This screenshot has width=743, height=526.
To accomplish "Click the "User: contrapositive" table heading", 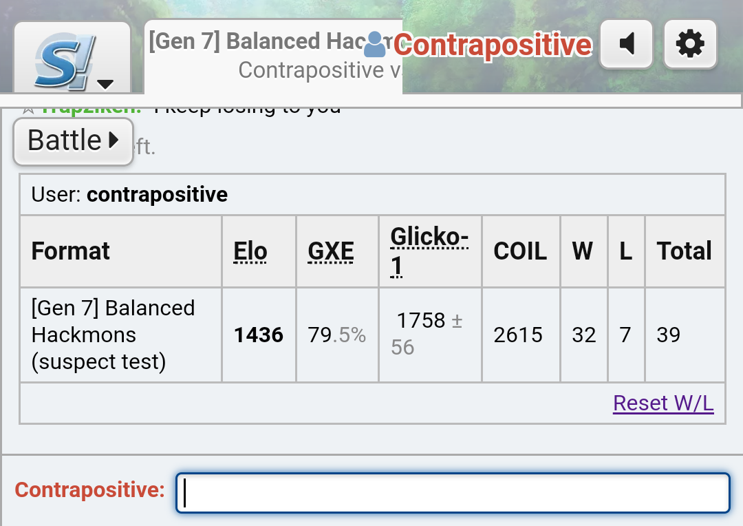I will tap(130, 195).
